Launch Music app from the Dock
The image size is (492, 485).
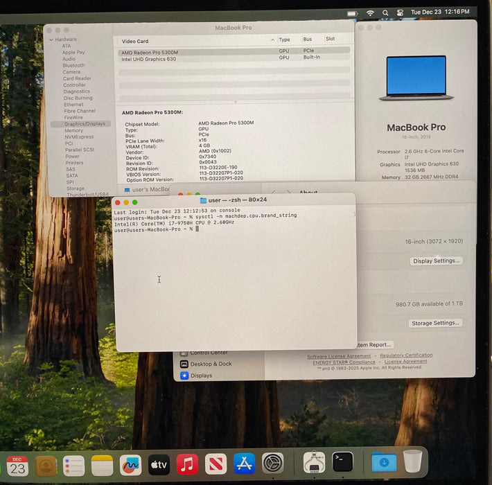coord(187,464)
